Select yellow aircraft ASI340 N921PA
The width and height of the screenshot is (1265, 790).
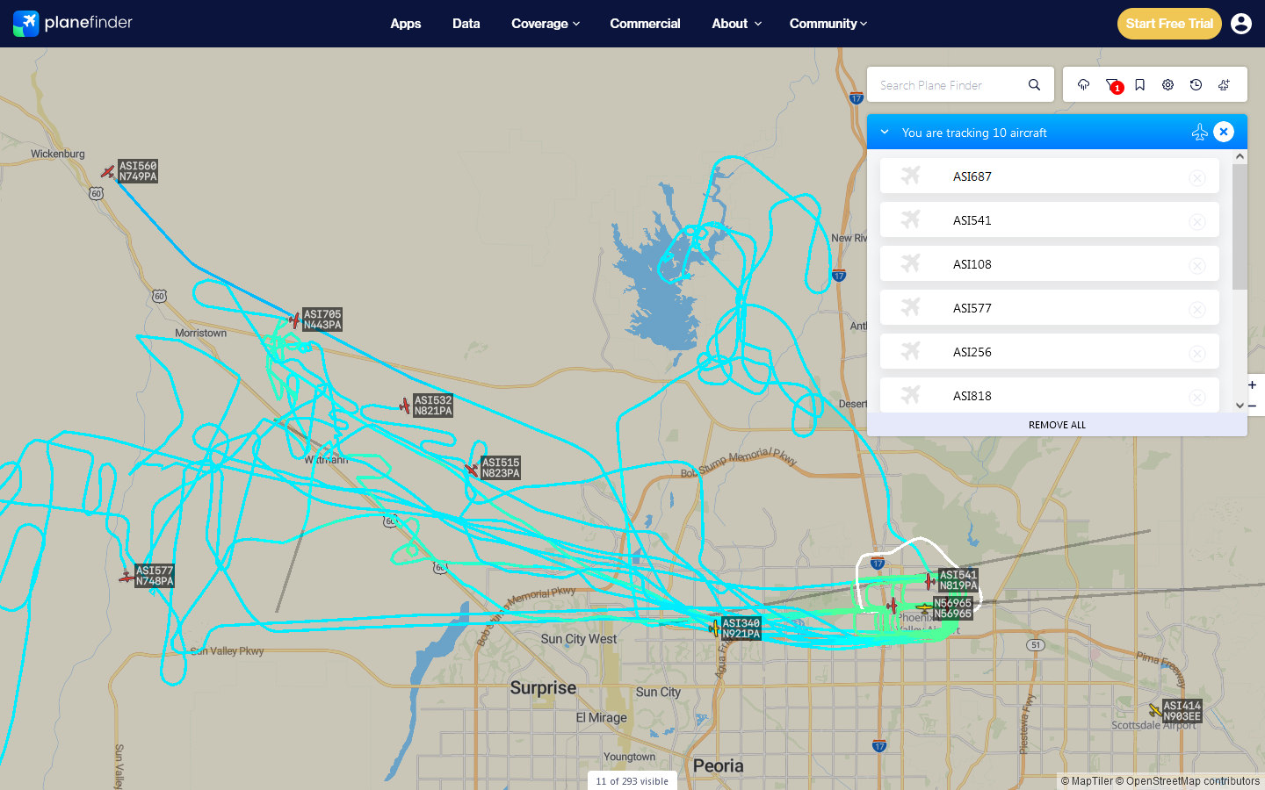[714, 628]
